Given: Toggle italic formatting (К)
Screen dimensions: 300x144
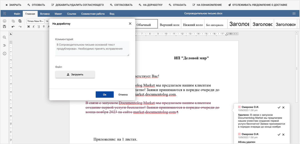Looking at the screenshot, I should pyautogui.click(x=34, y=27).
